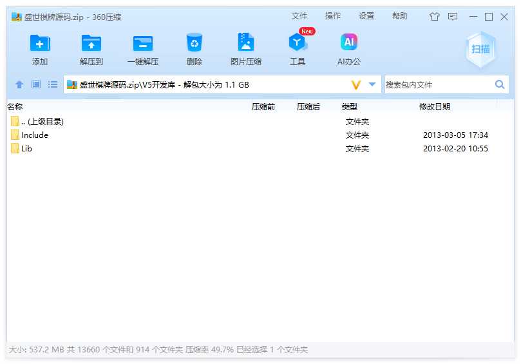This screenshot has height=364, width=521.
Task: Sort by the 名称 column header
Action: click(15, 107)
